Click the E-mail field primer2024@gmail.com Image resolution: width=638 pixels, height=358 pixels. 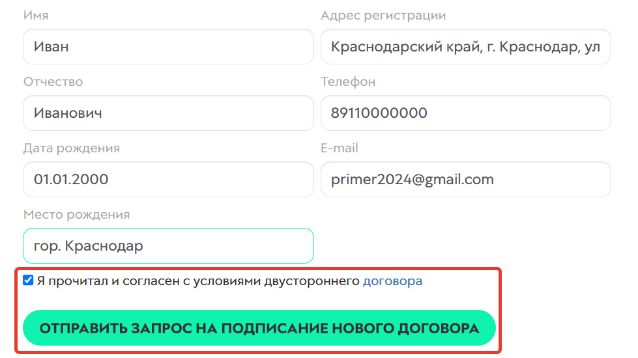click(x=466, y=179)
